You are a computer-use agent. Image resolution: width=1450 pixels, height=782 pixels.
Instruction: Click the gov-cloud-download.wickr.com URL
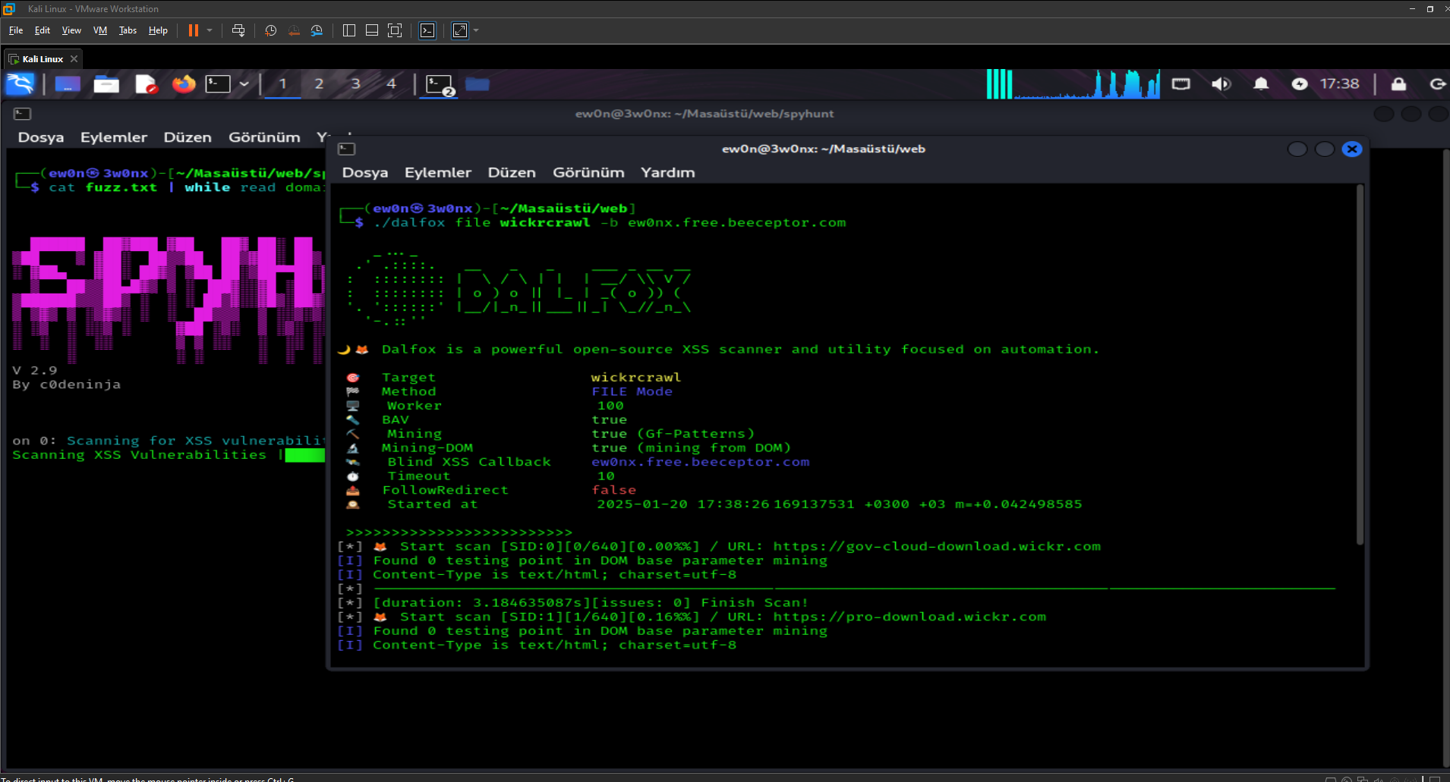click(937, 546)
